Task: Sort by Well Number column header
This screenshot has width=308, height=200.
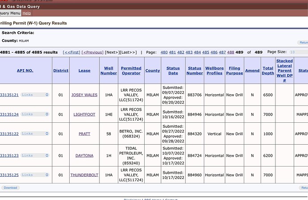Action: (x=108, y=71)
